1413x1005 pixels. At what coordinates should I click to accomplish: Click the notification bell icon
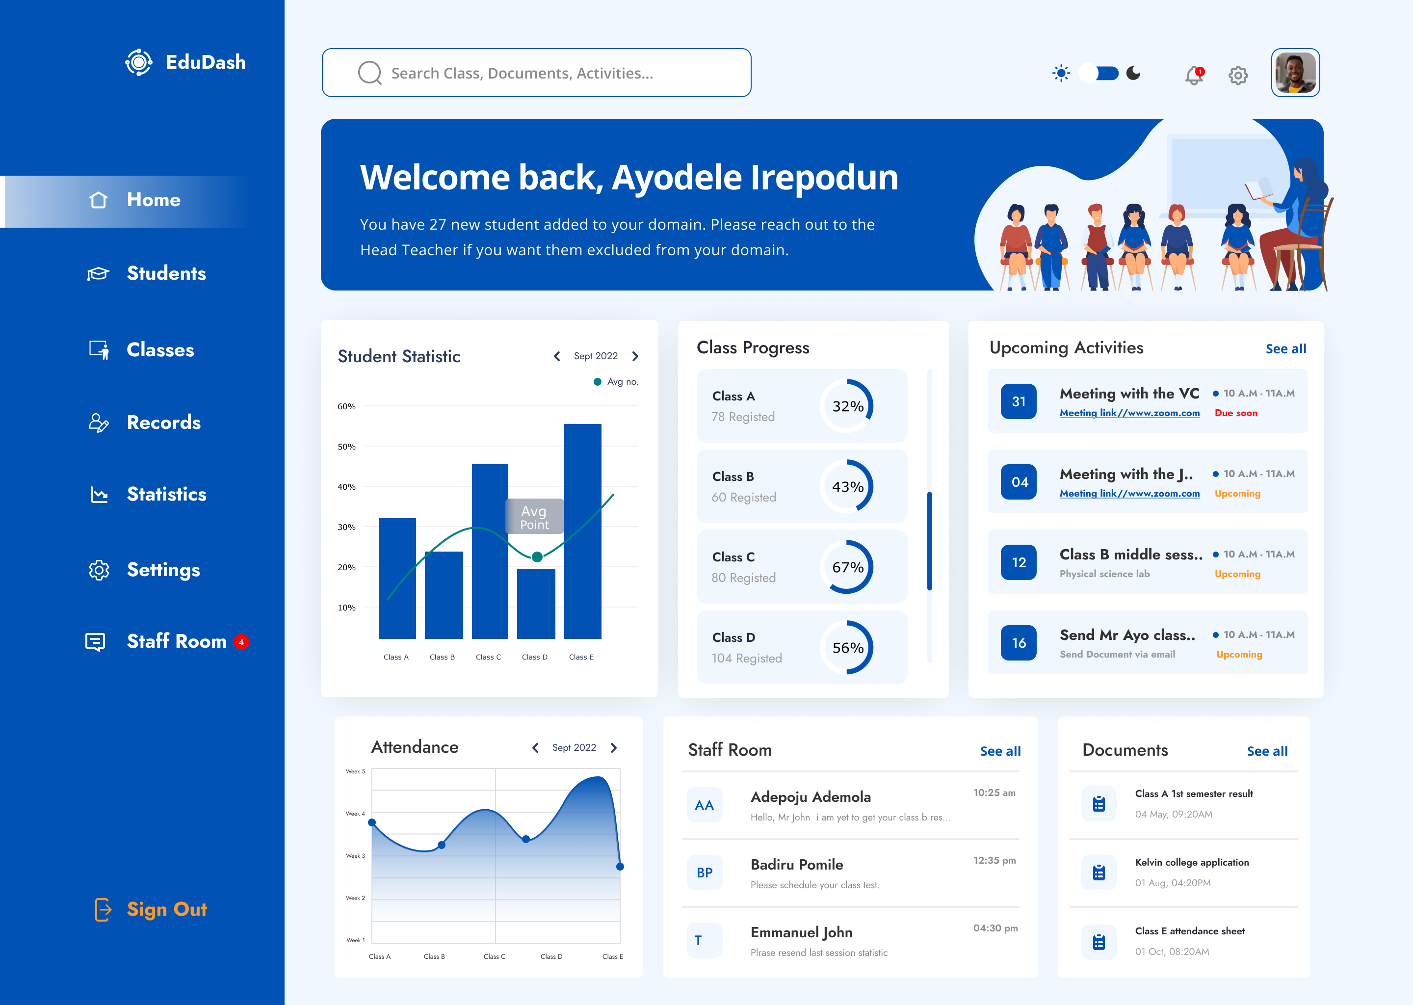click(x=1194, y=75)
